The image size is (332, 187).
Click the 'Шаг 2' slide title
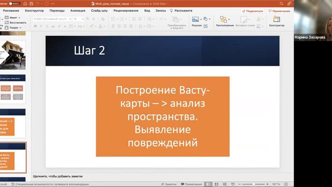[89, 51]
